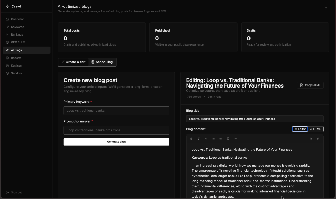The height and width of the screenshot is (199, 336).
Task: Click the Create new blog post heading
Action: (90, 80)
